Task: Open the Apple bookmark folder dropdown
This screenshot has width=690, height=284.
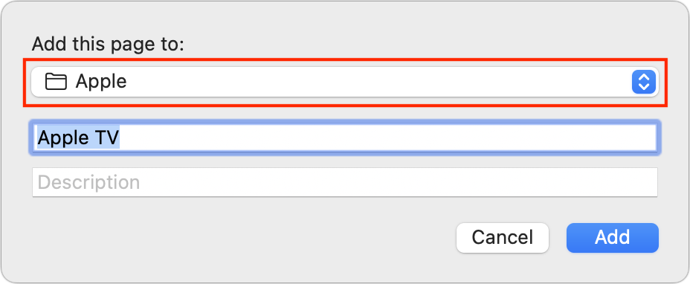Action: click(x=345, y=82)
